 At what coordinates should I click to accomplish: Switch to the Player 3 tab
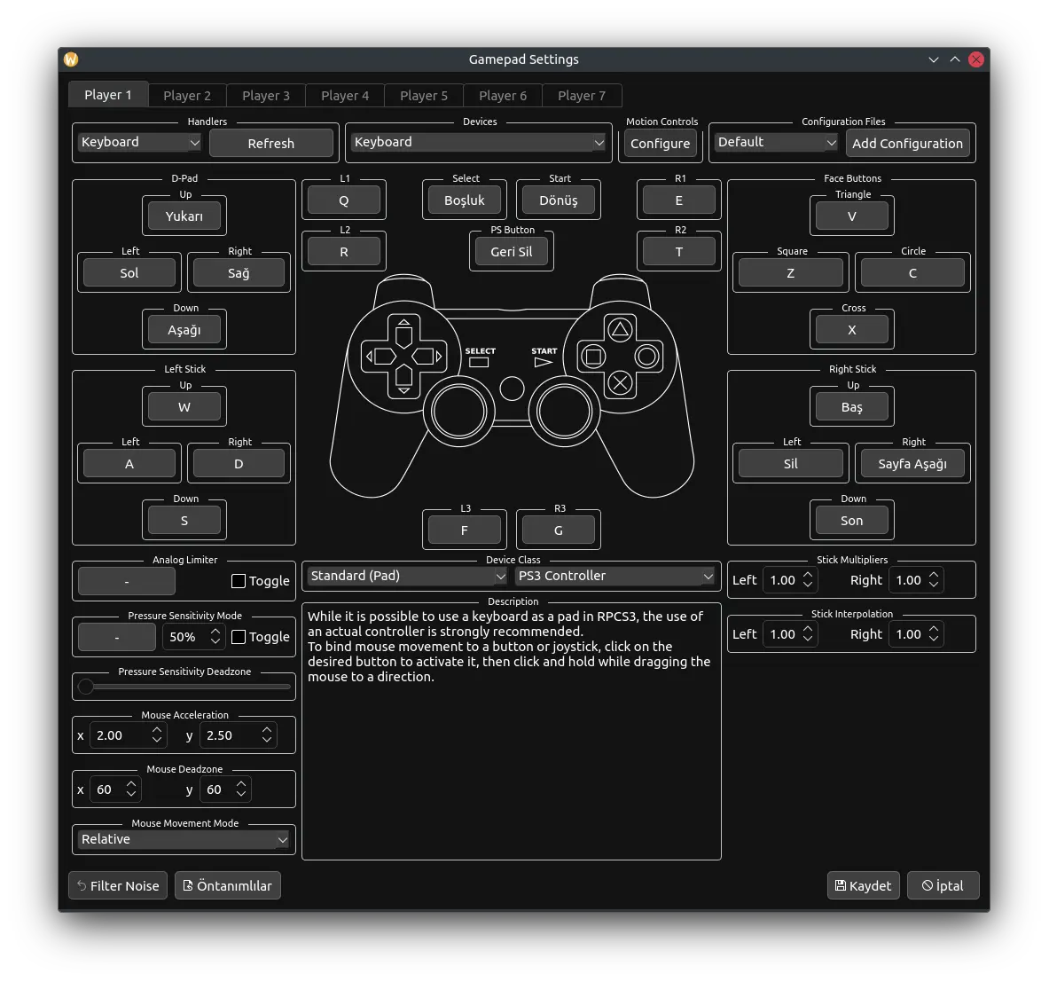(266, 96)
